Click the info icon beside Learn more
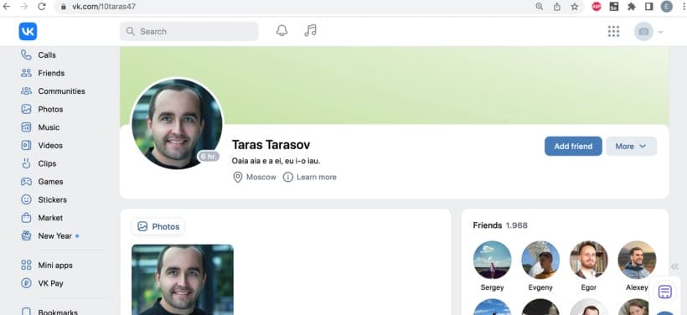 [x=288, y=177]
